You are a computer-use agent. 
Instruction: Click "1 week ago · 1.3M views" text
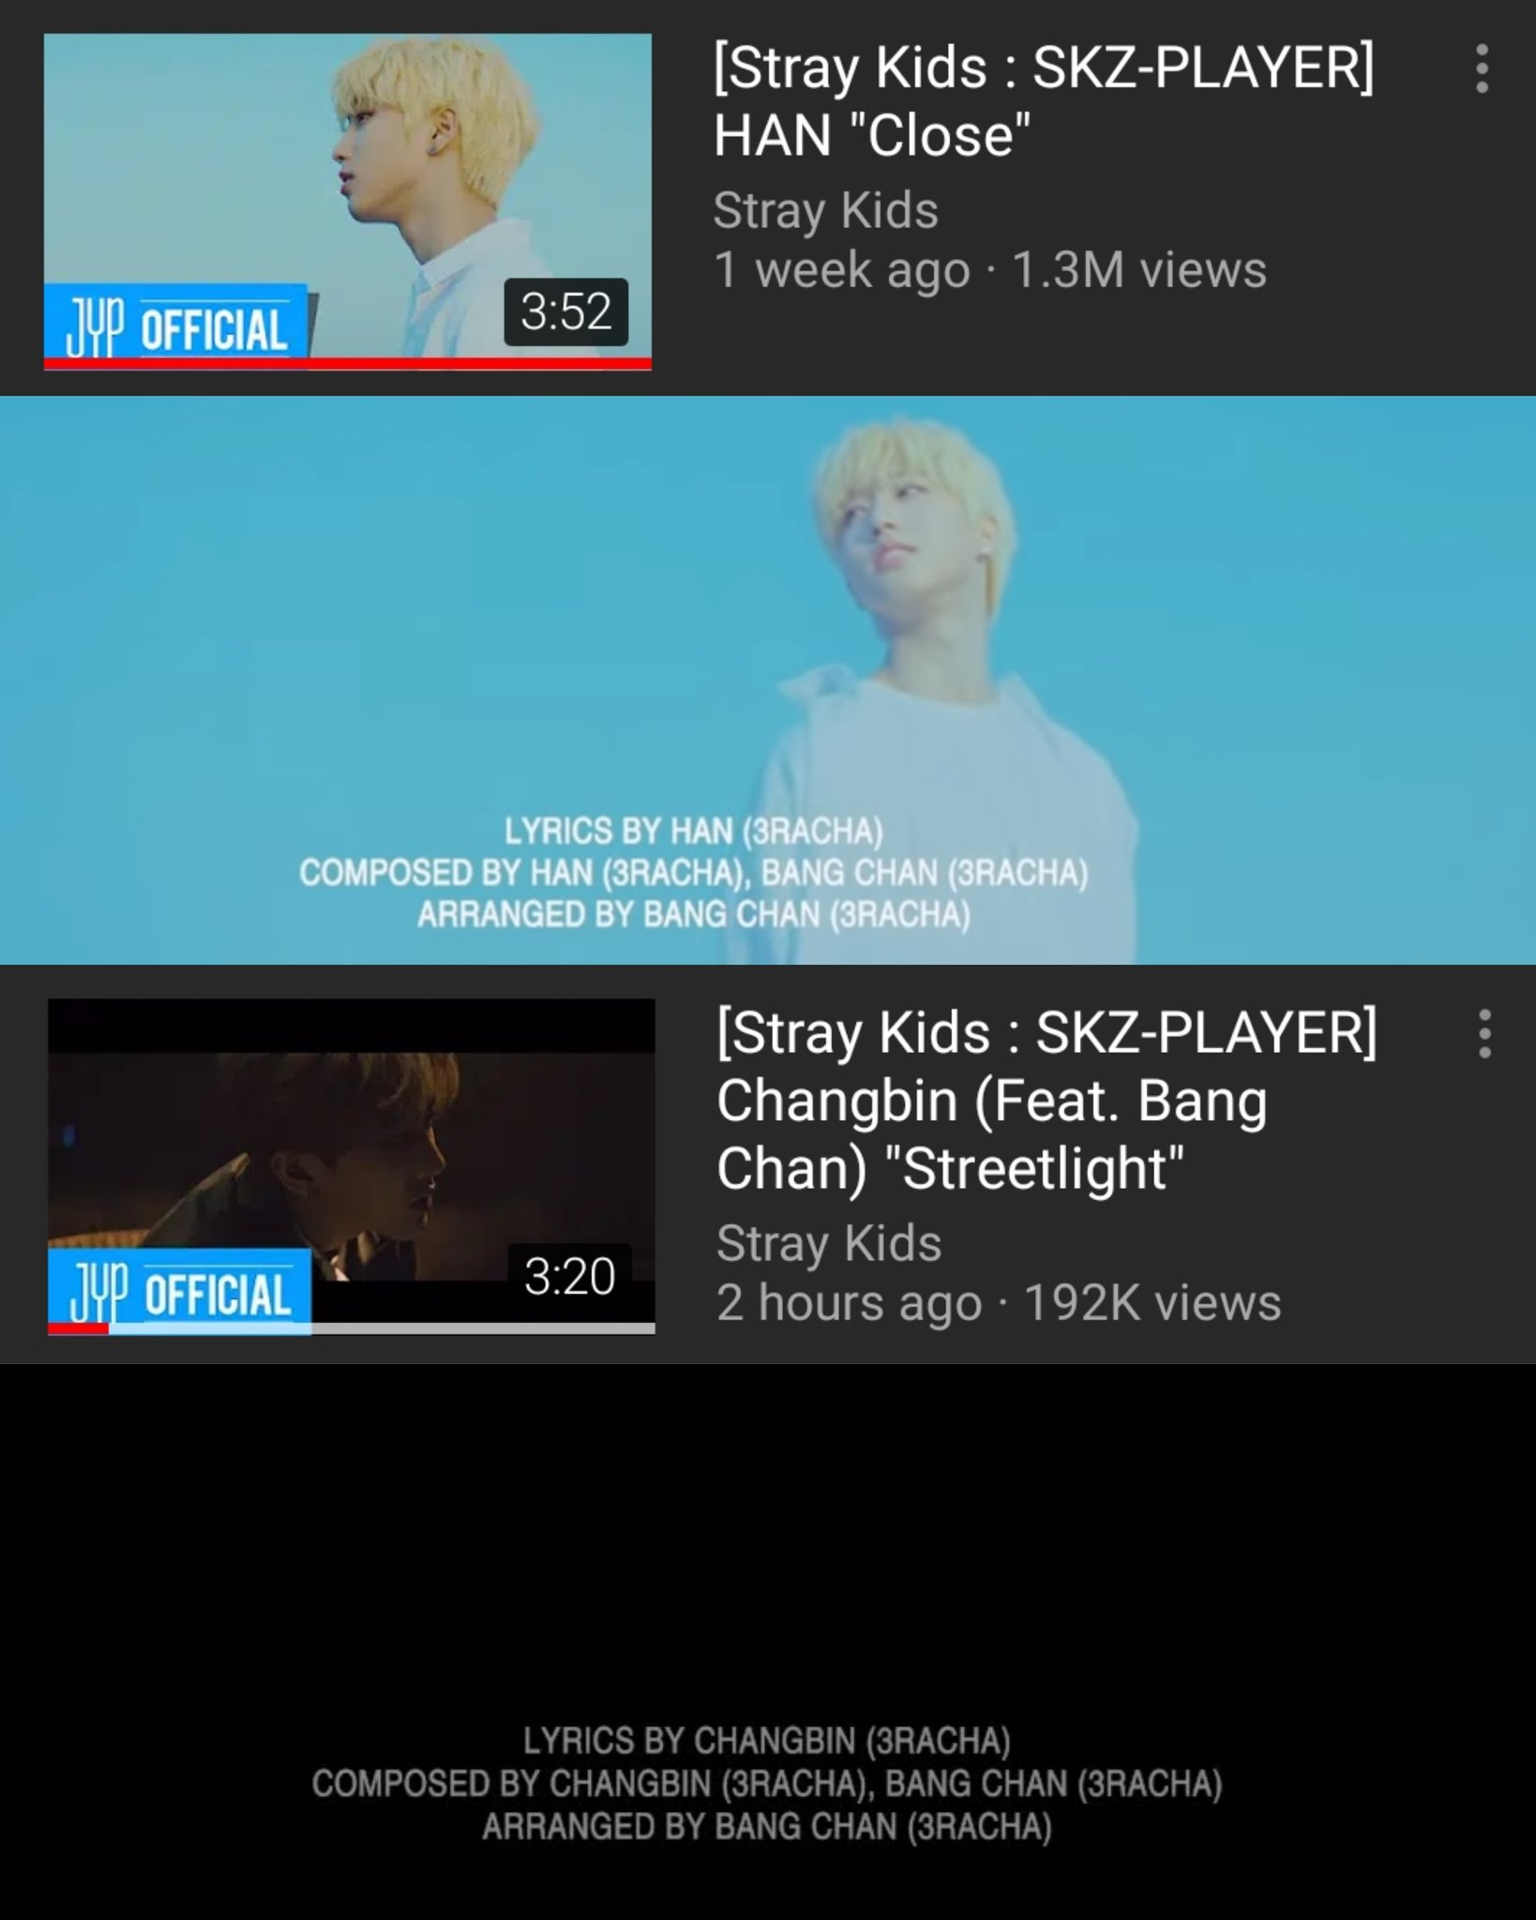point(990,270)
